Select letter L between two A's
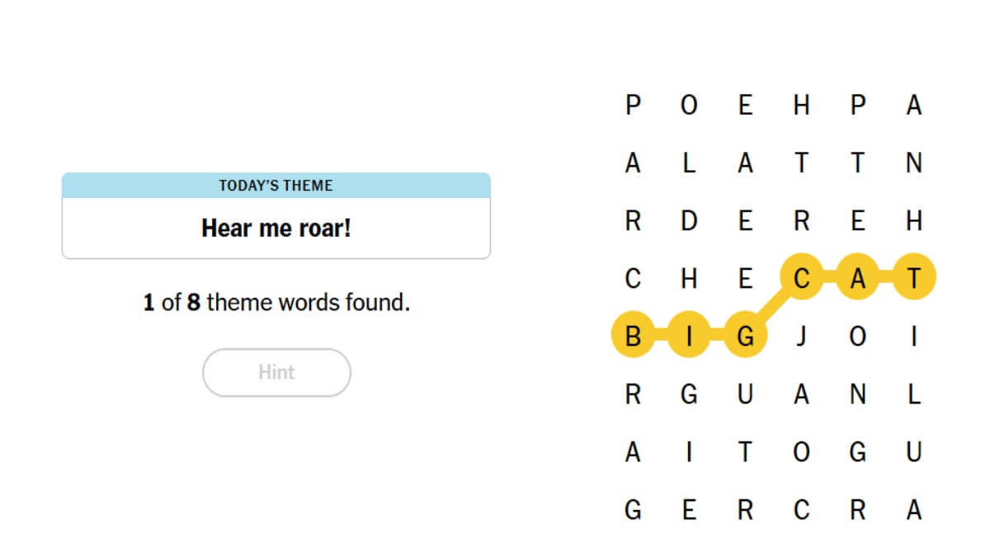Image resolution: width=990 pixels, height=557 pixels. click(x=689, y=164)
